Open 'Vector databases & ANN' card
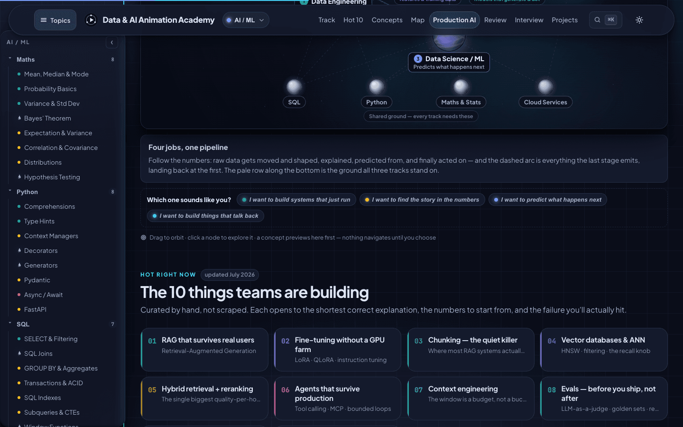This screenshot has height=427, width=683. coord(604,350)
